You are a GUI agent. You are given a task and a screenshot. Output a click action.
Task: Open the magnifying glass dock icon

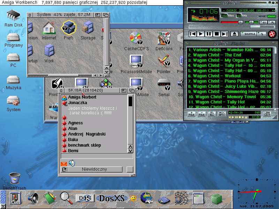pyautogui.click(x=66, y=198)
